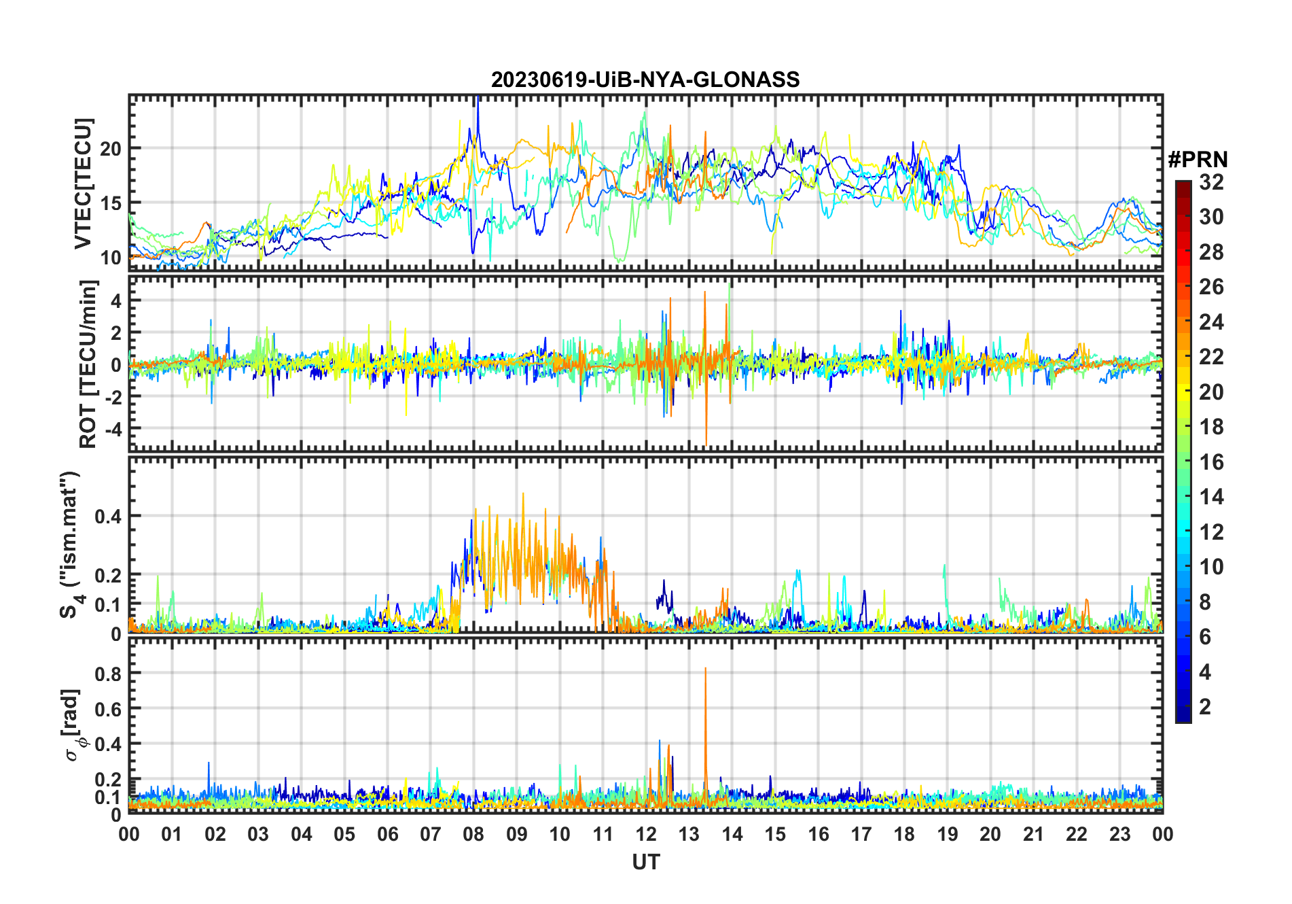Click the UT x-axis label
The width and height of the screenshot is (1292, 904).
pos(645,863)
